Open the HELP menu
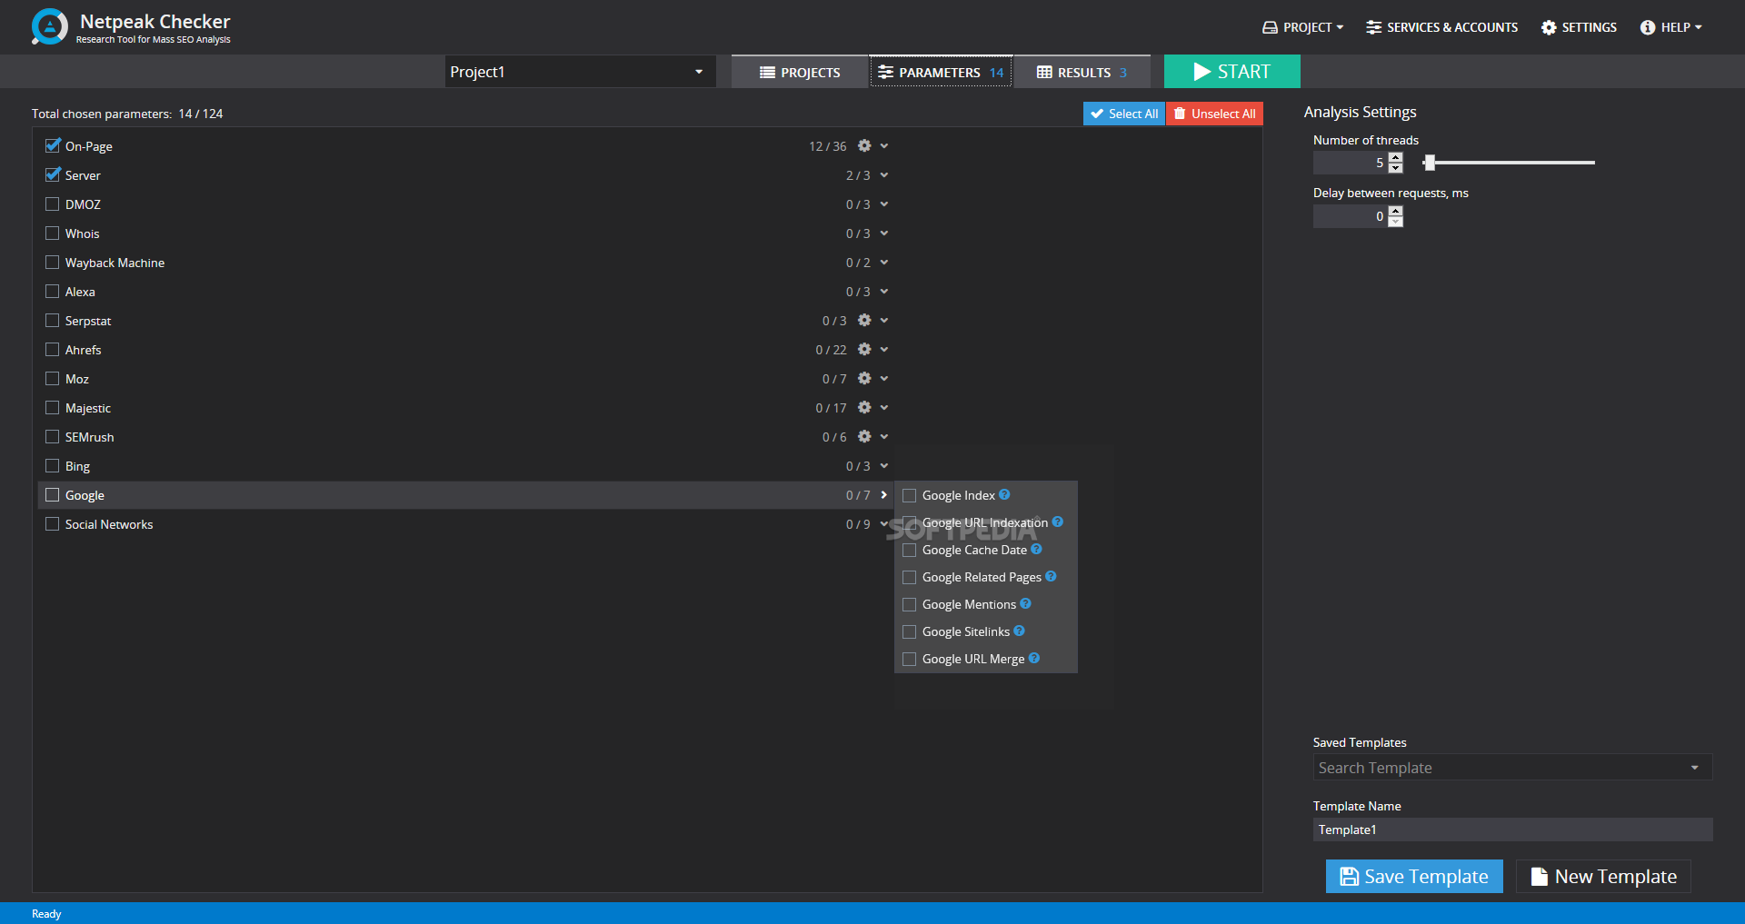The width and height of the screenshot is (1745, 924). (x=1670, y=27)
